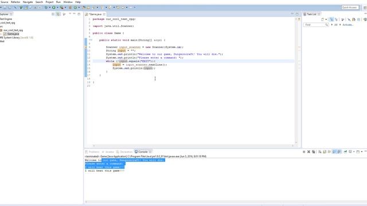This screenshot has height=206, width=367.
Task: Click the Save icon in toolbar
Action: (x=5, y=7)
